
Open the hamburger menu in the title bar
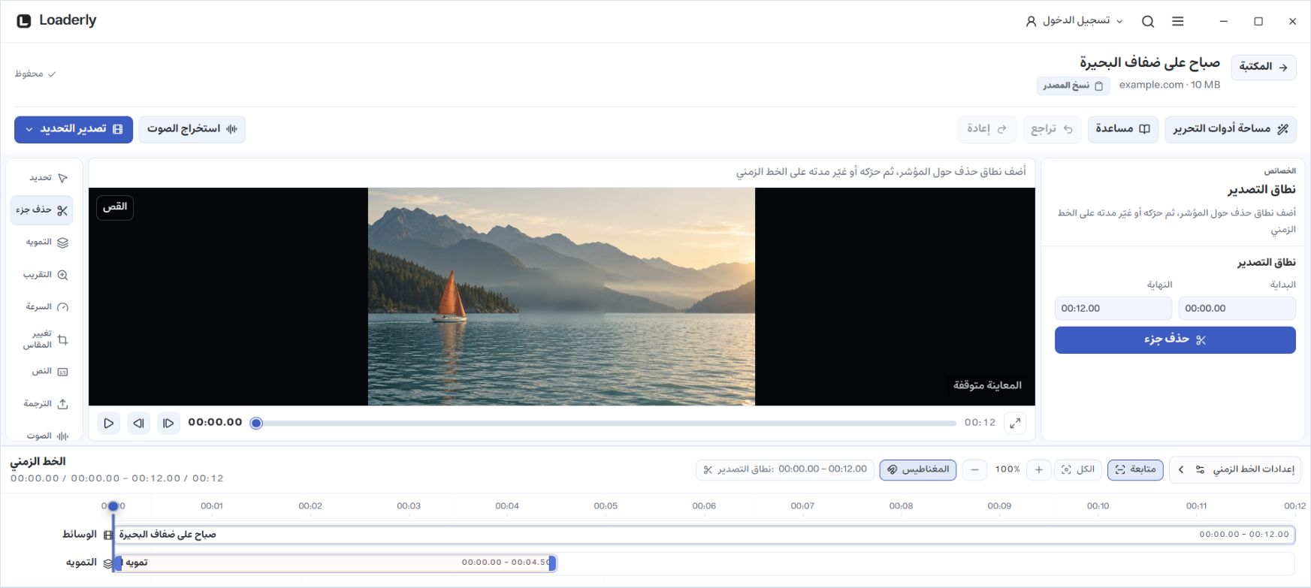tap(1178, 22)
